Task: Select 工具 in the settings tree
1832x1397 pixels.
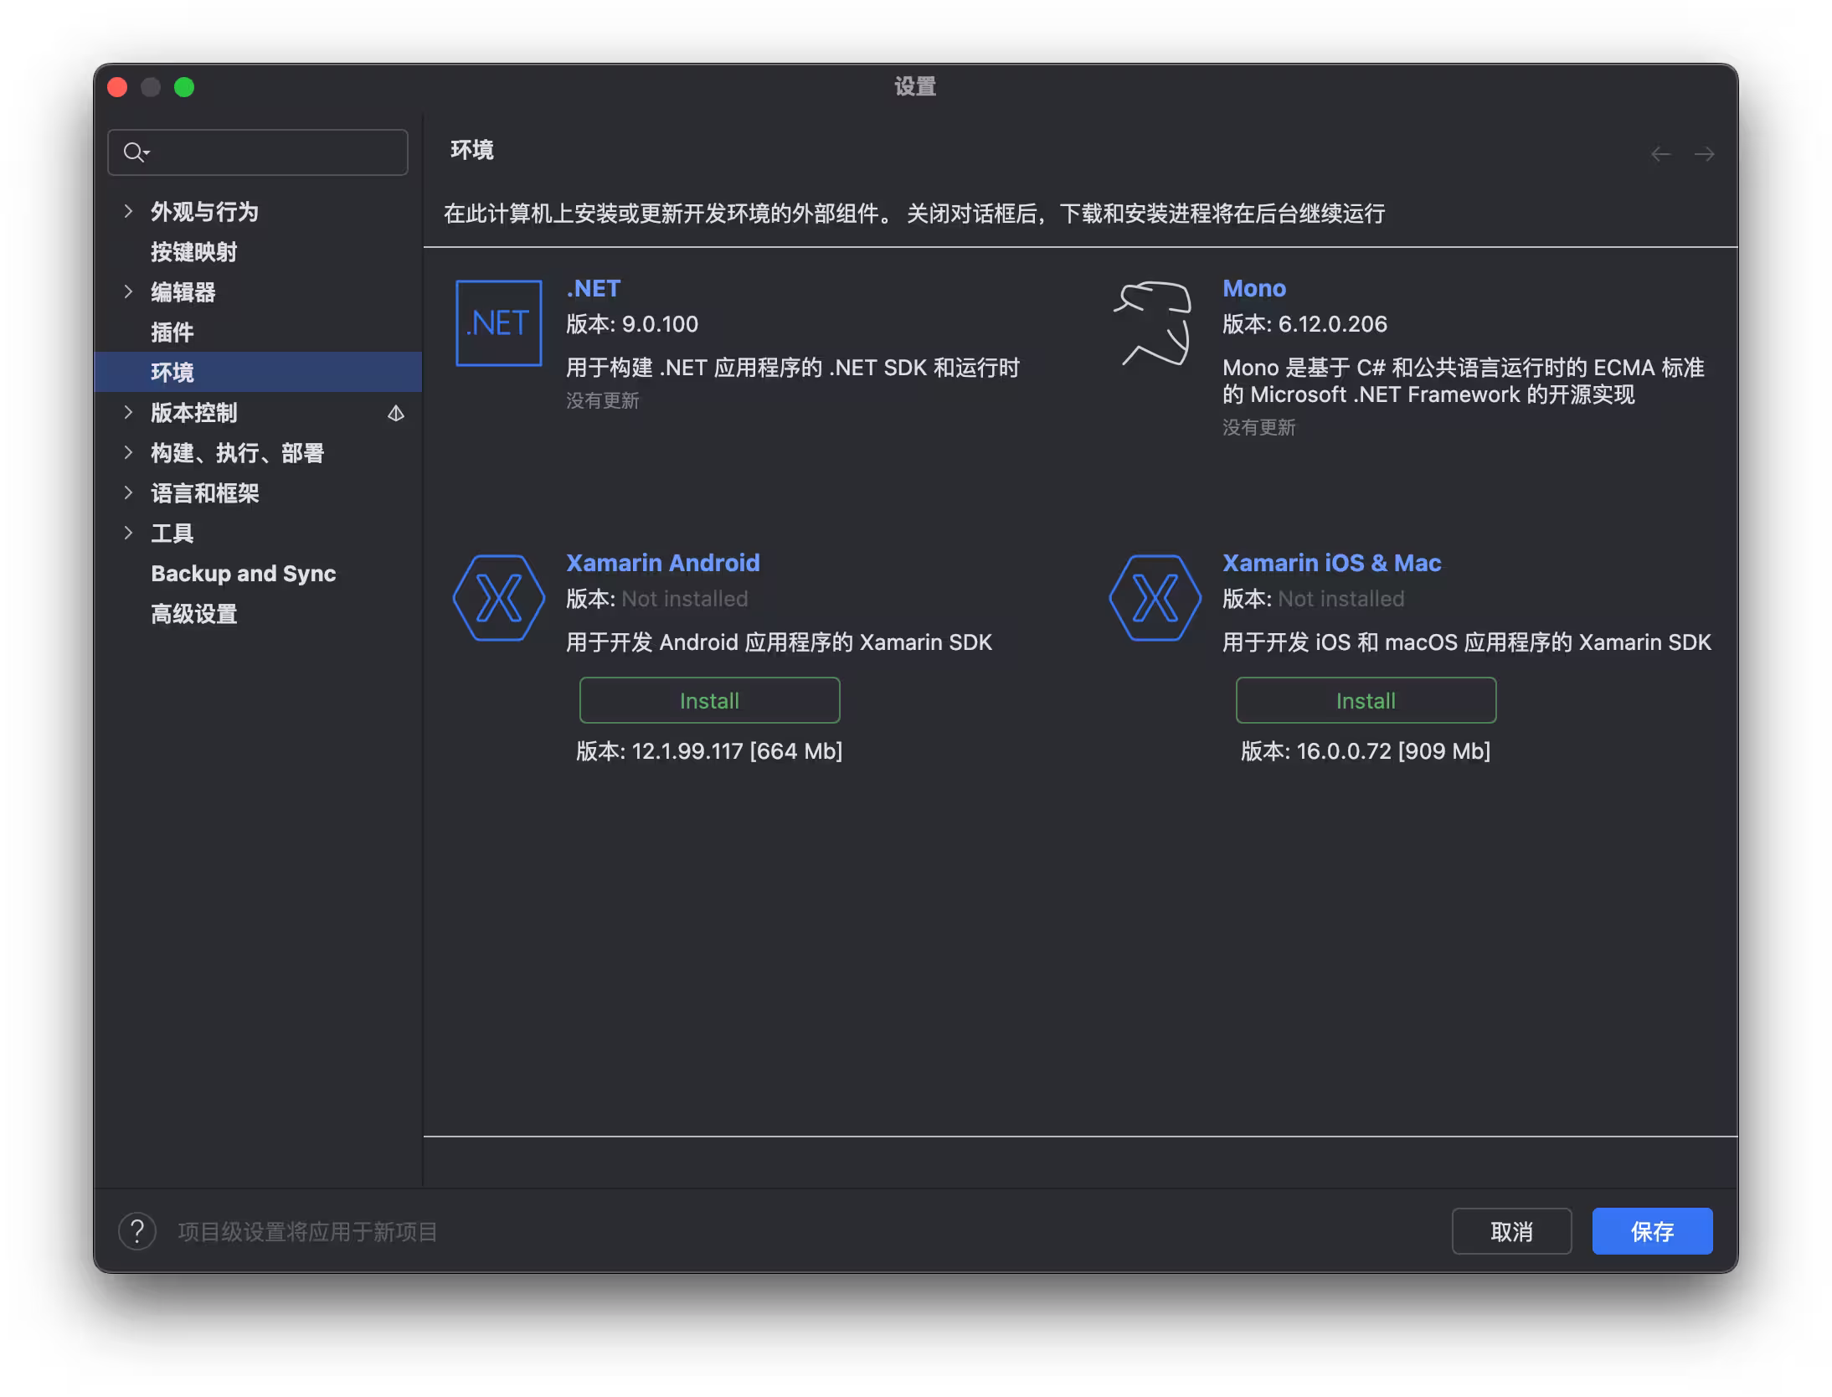Action: (x=172, y=533)
